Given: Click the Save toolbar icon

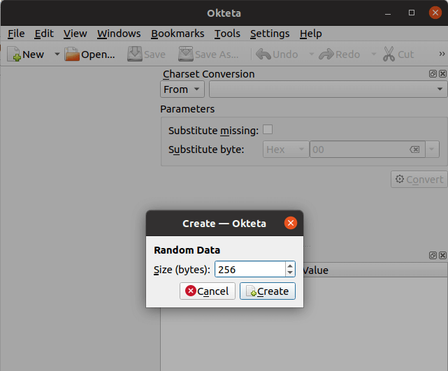Looking at the screenshot, I should [135, 54].
